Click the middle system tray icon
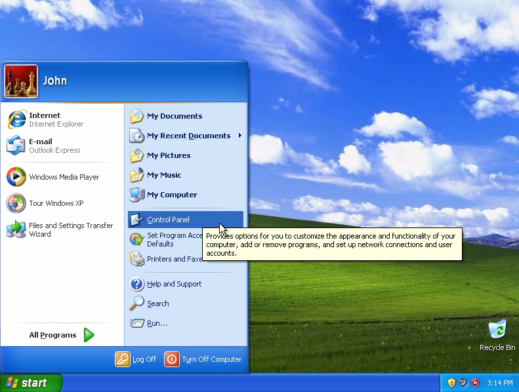 point(463,383)
